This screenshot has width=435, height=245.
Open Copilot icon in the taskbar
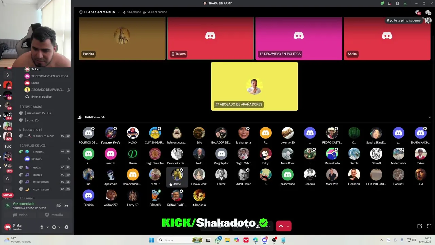pos(237,240)
